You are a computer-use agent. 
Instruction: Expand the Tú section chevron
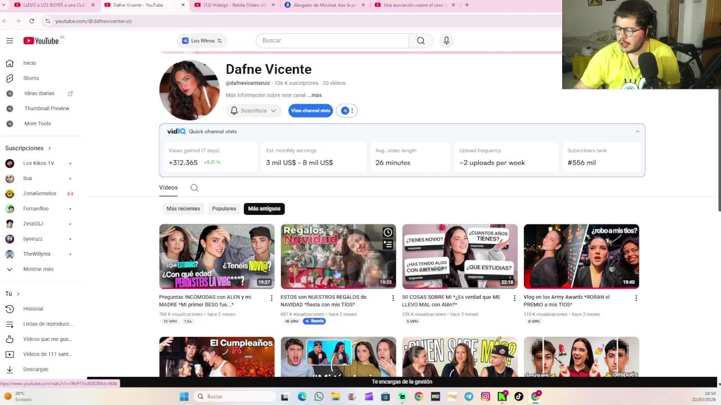(x=18, y=294)
